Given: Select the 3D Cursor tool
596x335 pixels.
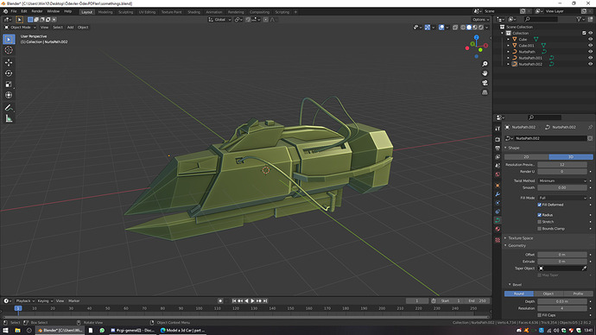Looking at the screenshot, I should click(x=9, y=50).
